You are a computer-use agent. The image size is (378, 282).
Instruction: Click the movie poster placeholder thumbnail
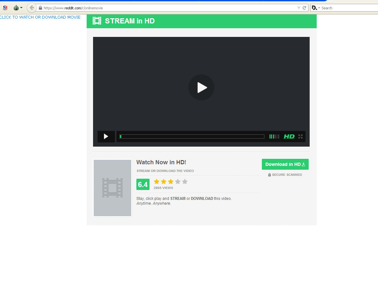point(112,188)
